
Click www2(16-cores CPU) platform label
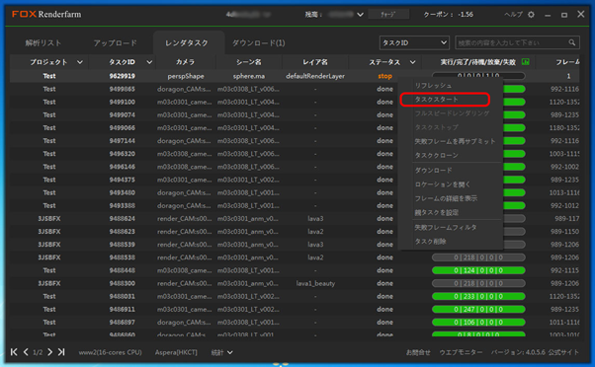click(110, 352)
